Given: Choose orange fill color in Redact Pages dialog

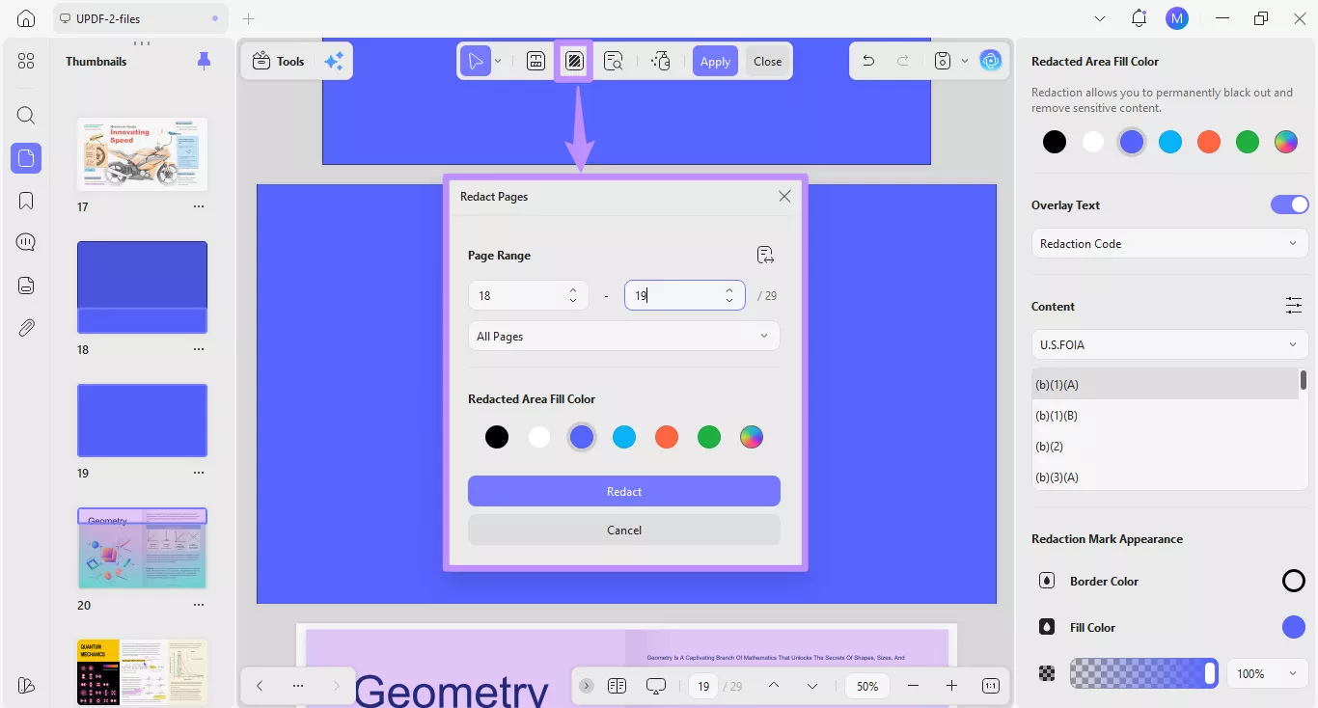Looking at the screenshot, I should [666, 437].
